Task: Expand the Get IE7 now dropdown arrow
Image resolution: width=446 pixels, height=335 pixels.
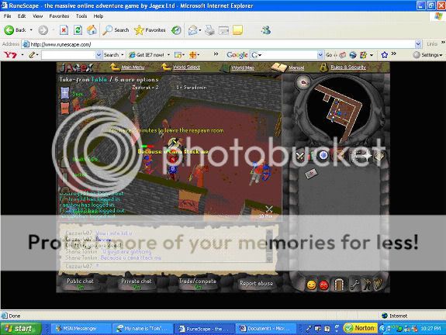Action: pos(168,55)
